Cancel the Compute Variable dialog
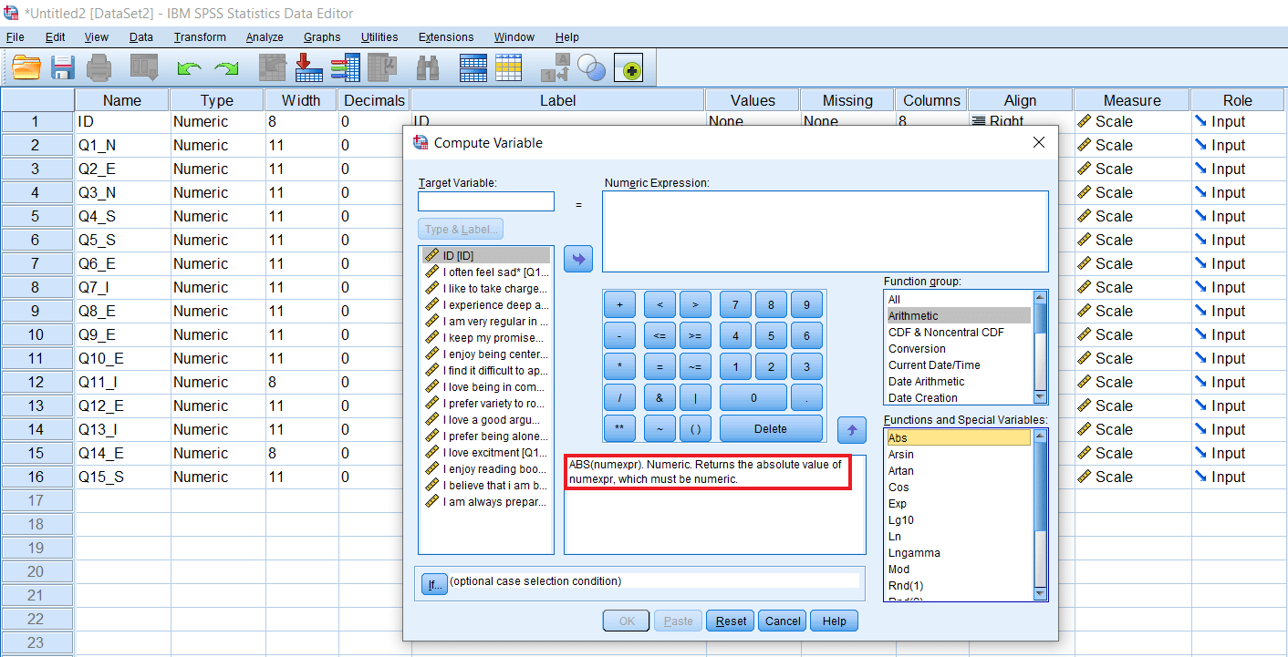Image resolution: width=1288 pixels, height=657 pixels. click(783, 621)
